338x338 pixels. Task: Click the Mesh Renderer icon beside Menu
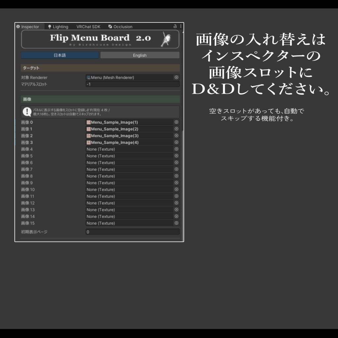(88, 77)
